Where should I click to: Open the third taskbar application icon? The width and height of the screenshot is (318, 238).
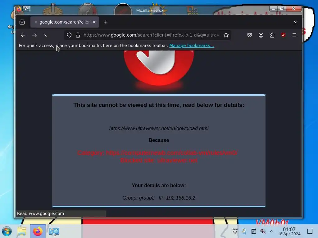point(54,231)
